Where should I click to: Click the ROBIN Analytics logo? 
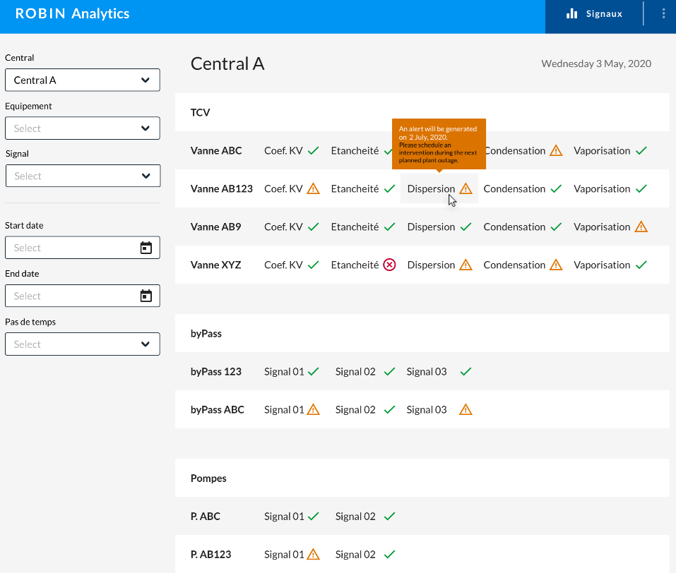[x=73, y=13]
